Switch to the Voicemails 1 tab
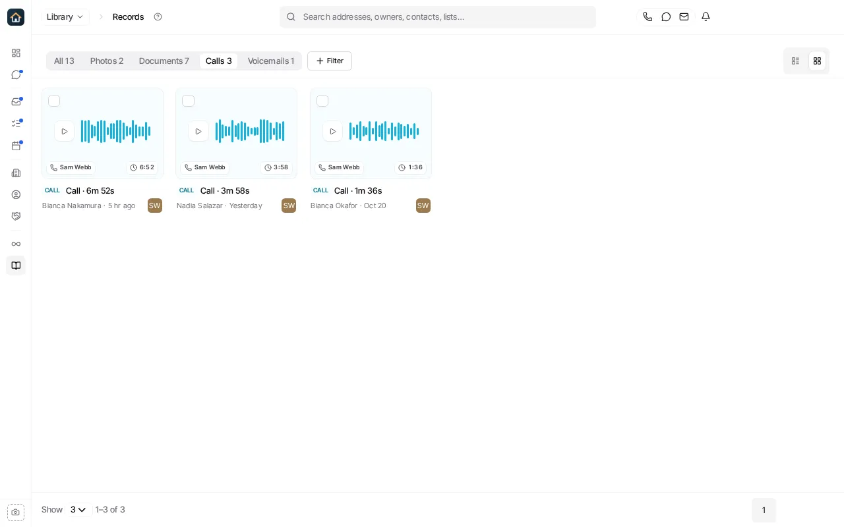The image size is (844, 527). pyautogui.click(x=271, y=61)
